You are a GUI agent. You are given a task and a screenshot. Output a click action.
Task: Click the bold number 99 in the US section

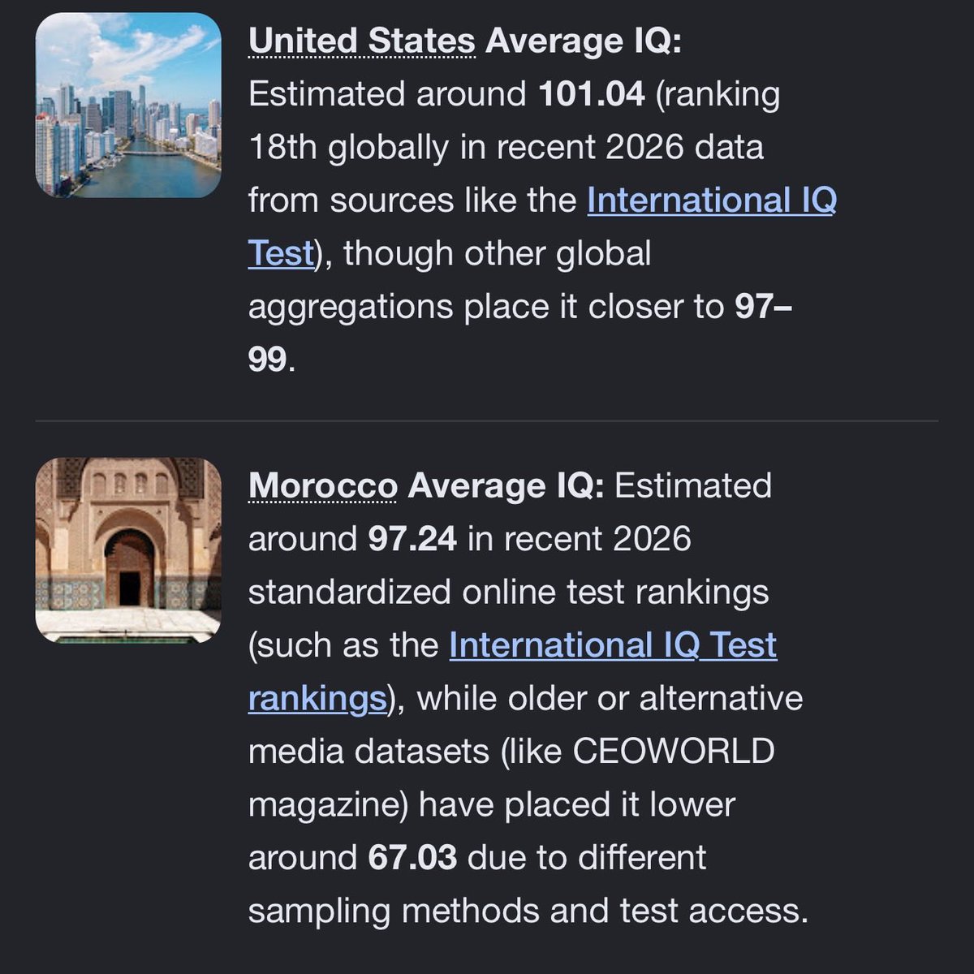pyautogui.click(x=268, y=359)
